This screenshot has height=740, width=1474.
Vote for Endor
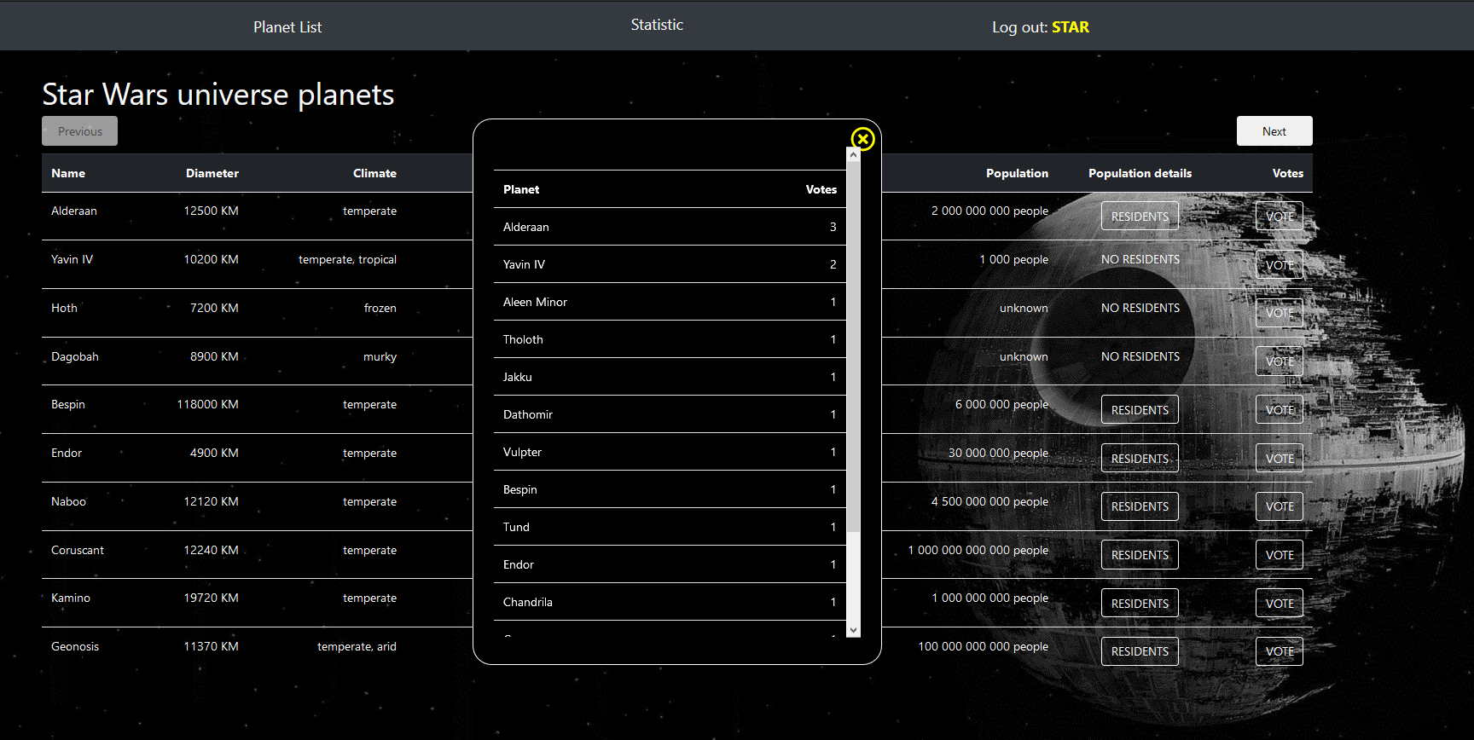click(1280, 459)
